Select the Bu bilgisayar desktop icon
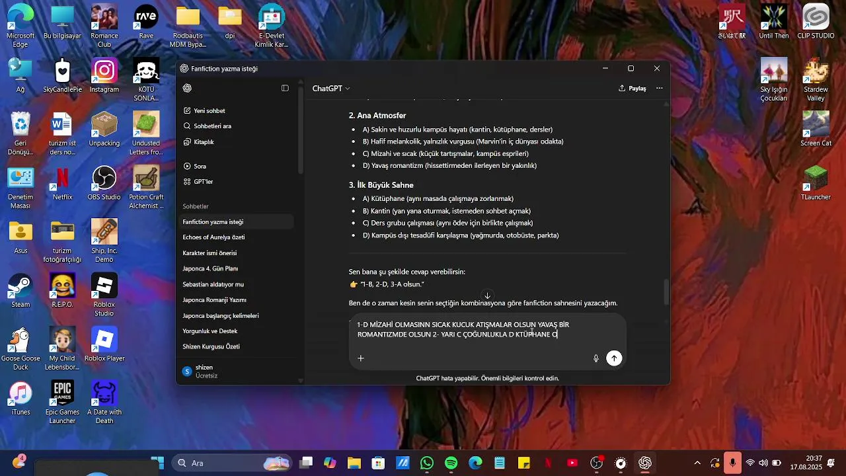This screenshot has width=846, height=476. [x=63, y=23]
